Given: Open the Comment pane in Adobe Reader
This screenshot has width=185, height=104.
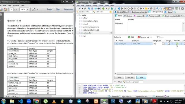Looking at the screenshot, I should (x=69, y=9).
